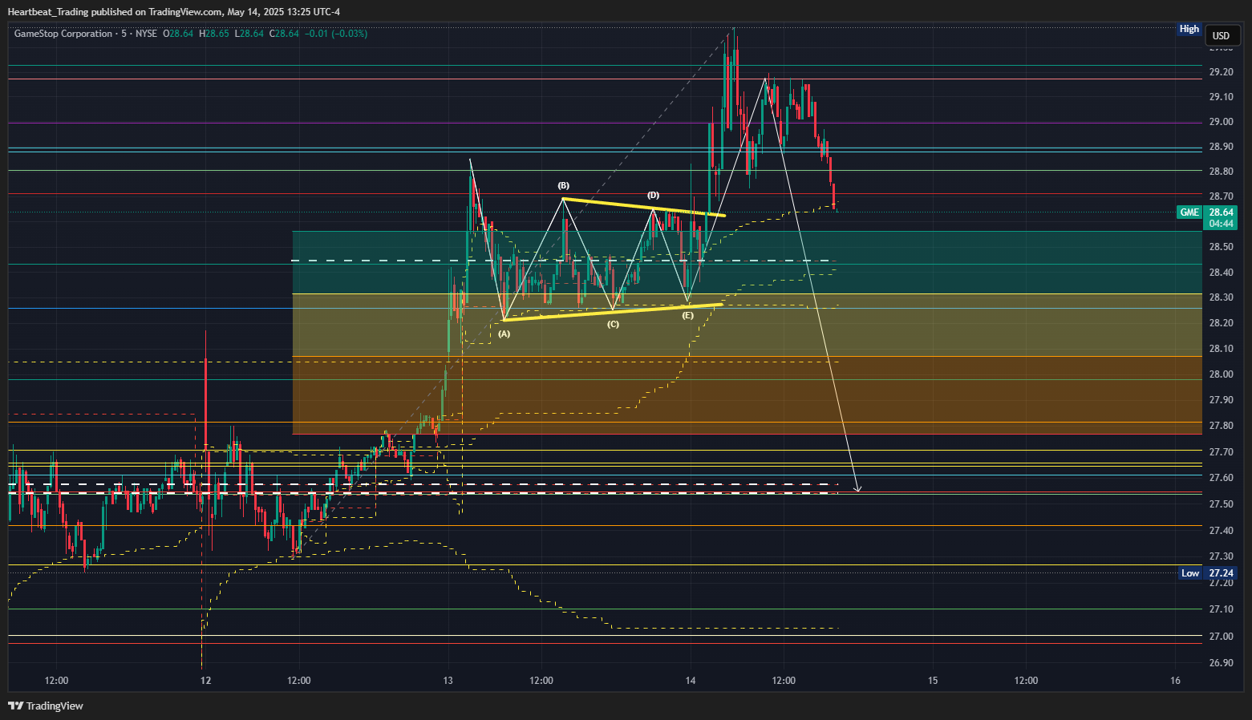This screenshot has width=1252, height=720.
Task: Click the 28.70 price axis label
Action: click(1221, 196)
